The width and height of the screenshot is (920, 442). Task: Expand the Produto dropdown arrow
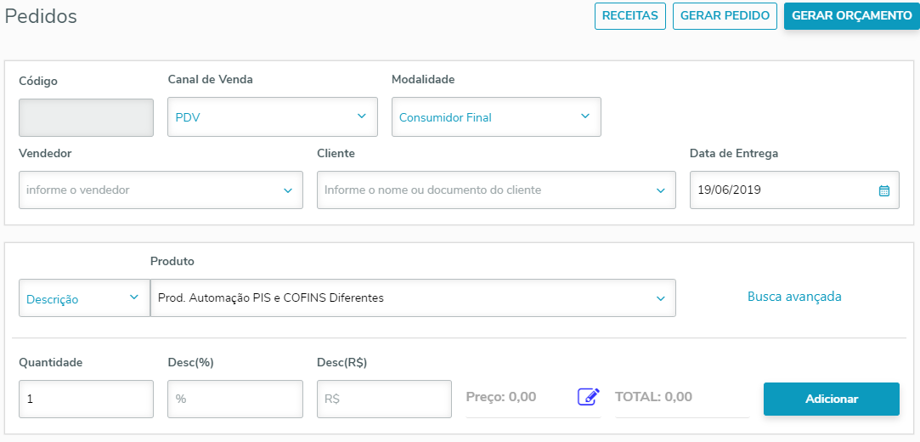660,298
